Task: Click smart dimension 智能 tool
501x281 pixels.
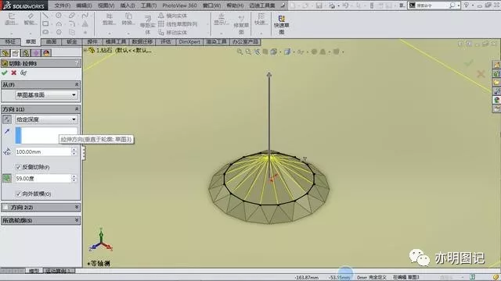Action: [x=31, y=19]
